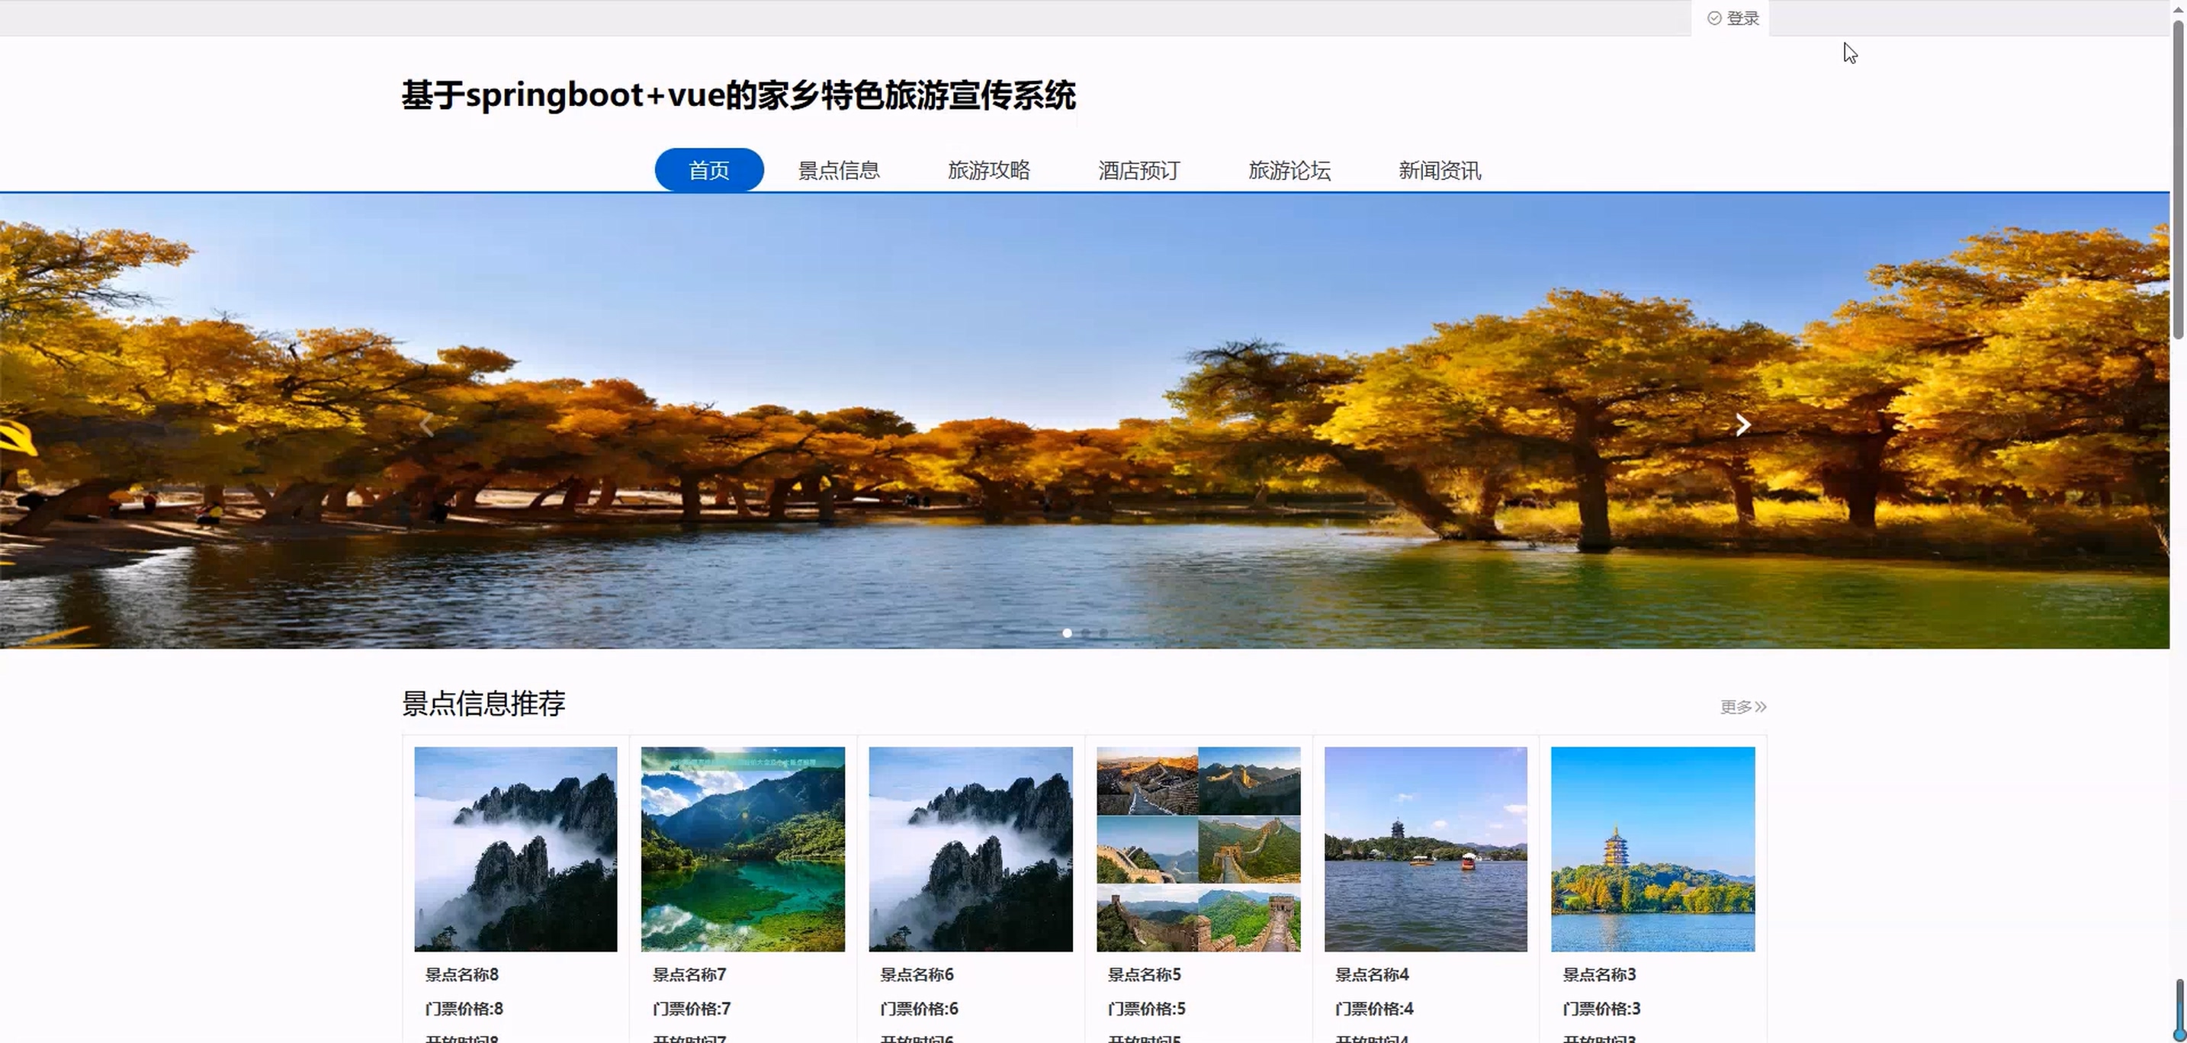
Task: Expand more attractions via 更多 link
Action: click(x=1742, y=707)
